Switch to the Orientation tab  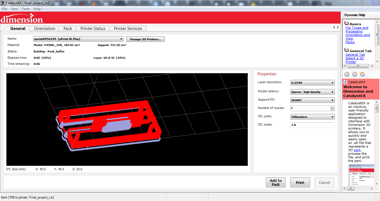(45, 29)
